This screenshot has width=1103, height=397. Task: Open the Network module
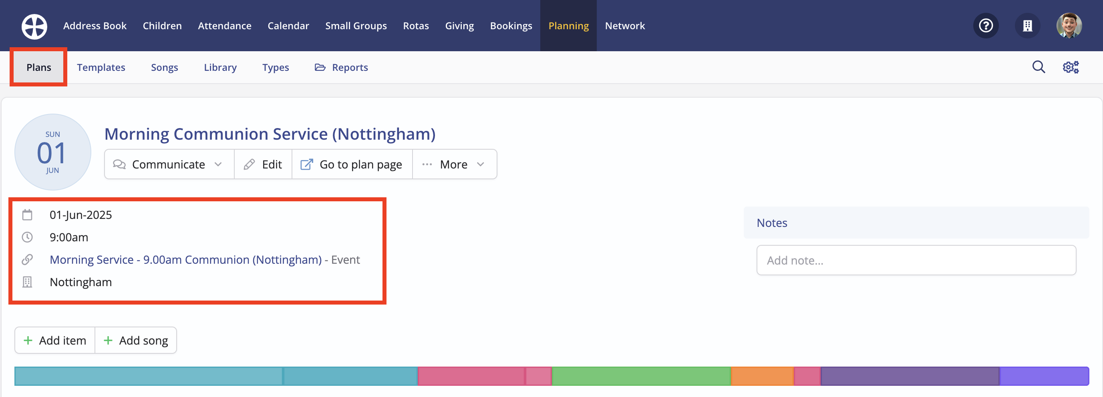pyautogui.click(x=625, y=26)
